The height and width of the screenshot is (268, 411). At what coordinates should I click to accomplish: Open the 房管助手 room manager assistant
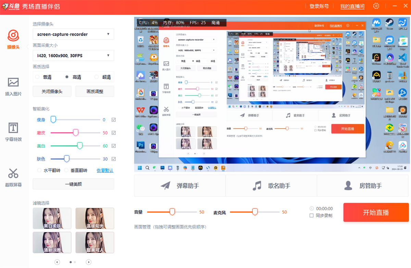(362, 185)
